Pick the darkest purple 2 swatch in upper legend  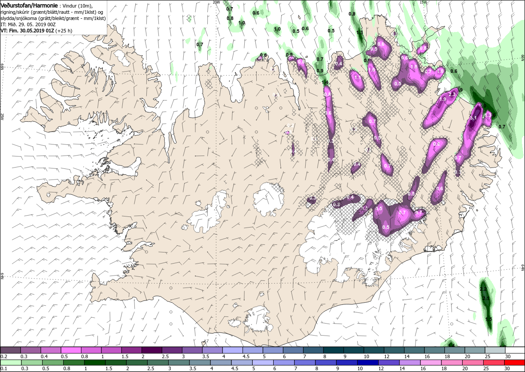coord(152,350)
